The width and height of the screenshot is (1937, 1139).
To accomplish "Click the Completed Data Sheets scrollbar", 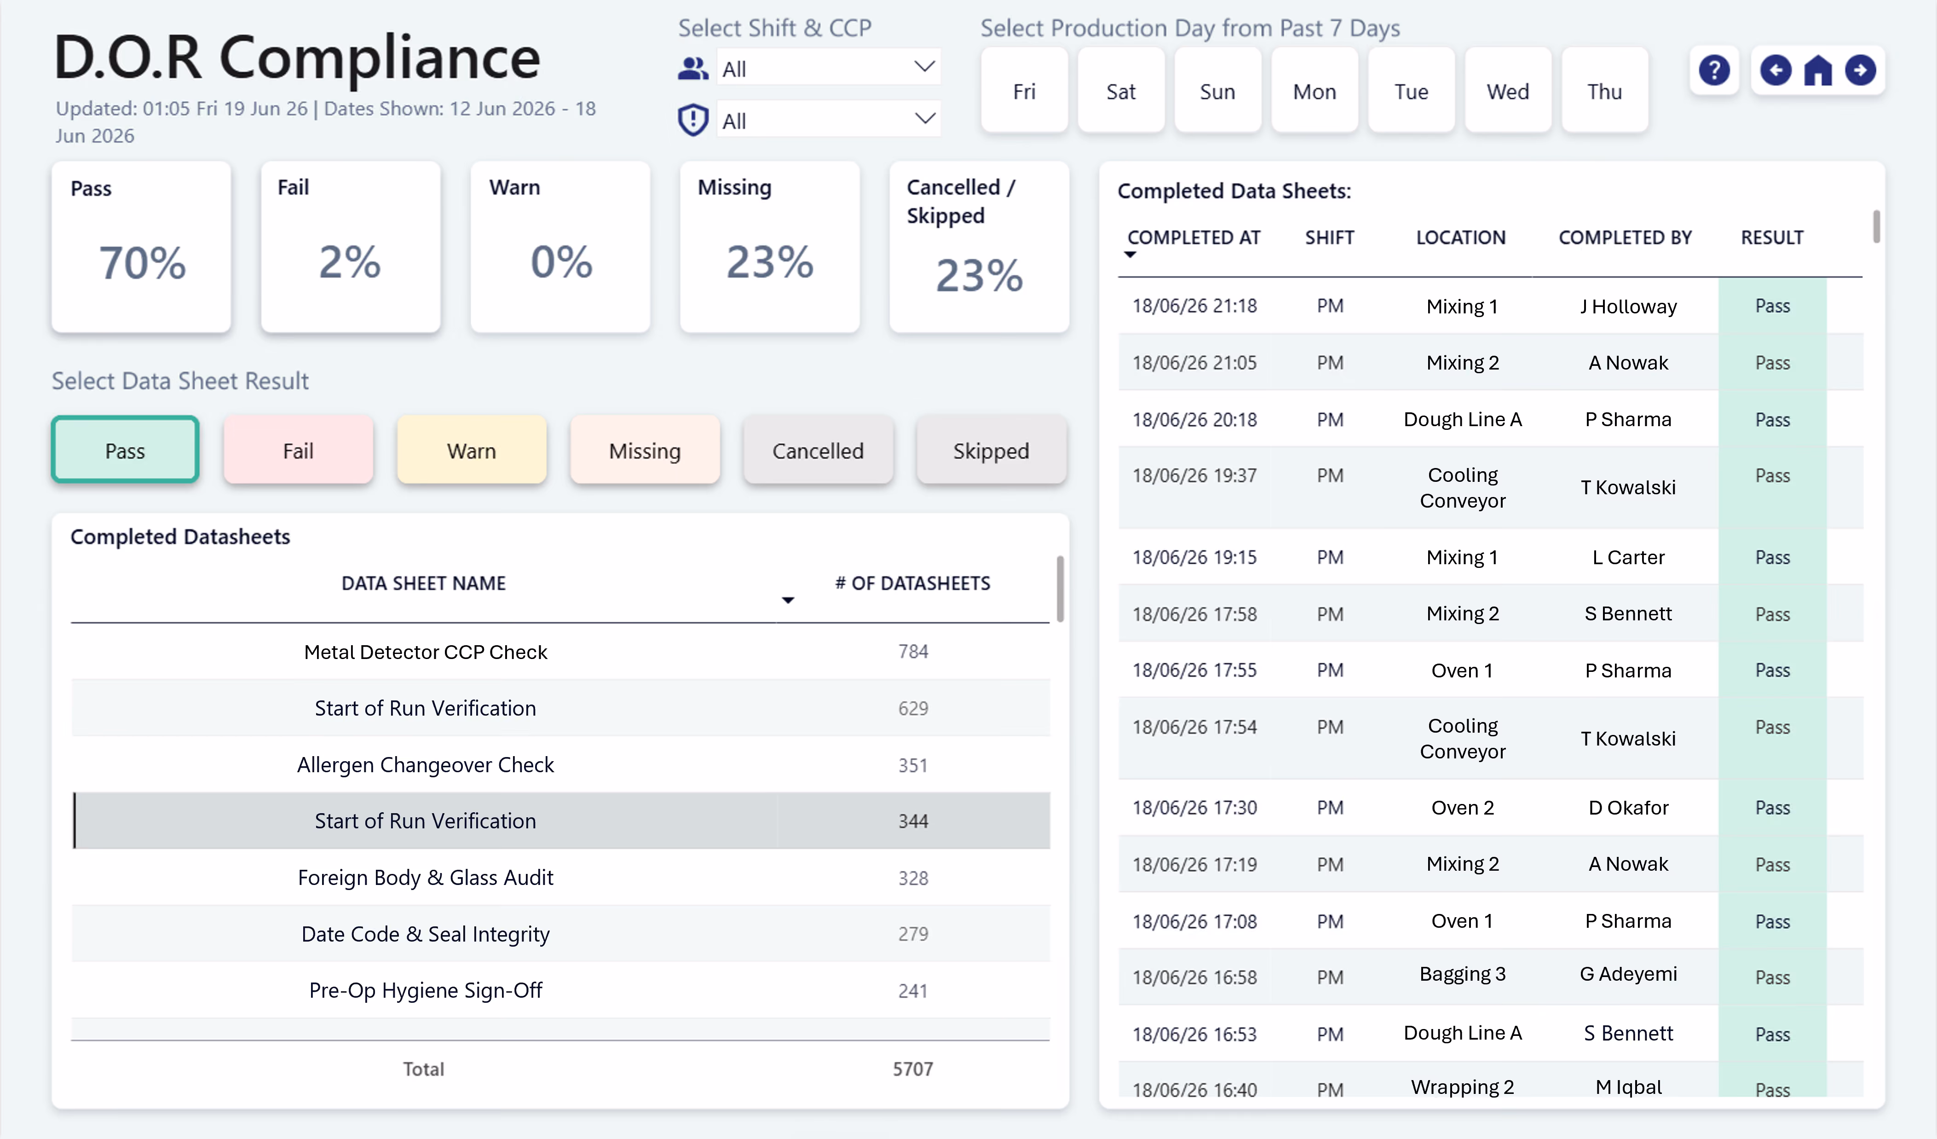I will coord(1876,226).
